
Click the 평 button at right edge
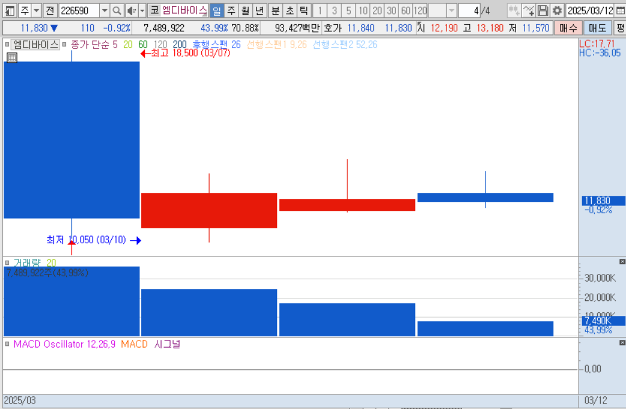[x=620, y=28]
